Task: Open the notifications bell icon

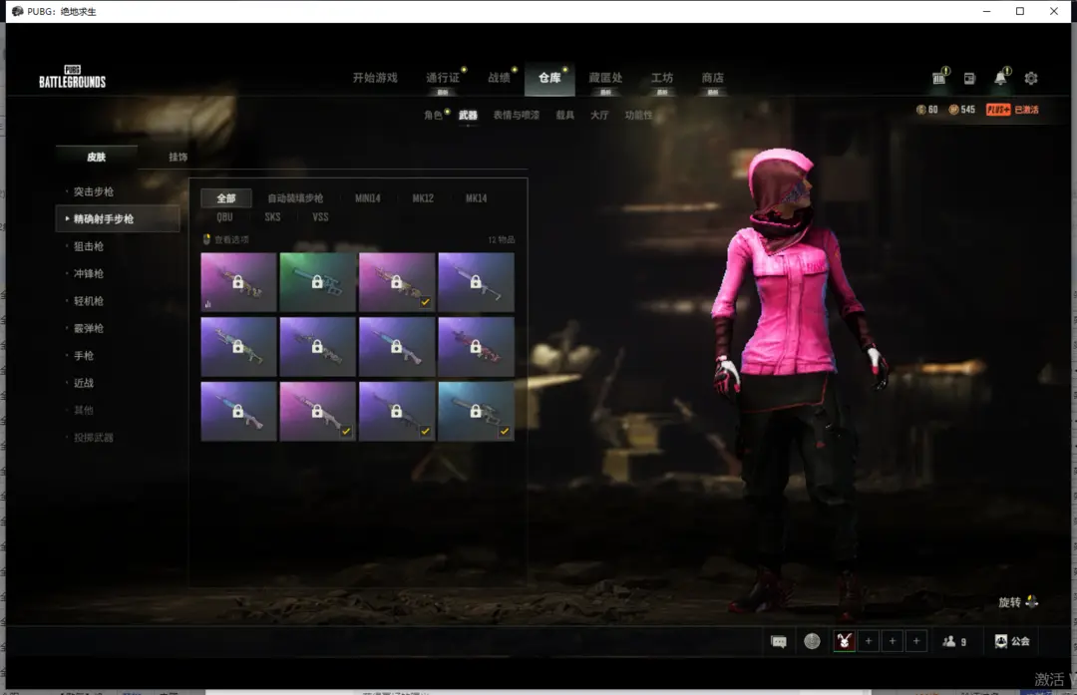Action: click(x=1001, y=77)
